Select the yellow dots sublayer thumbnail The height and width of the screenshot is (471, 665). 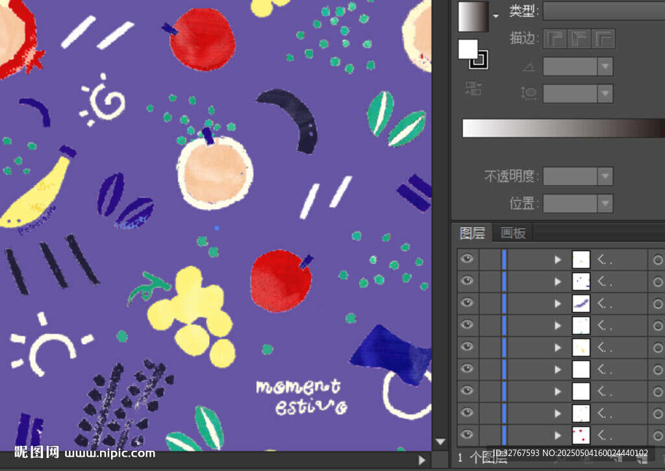click(581, 347)
